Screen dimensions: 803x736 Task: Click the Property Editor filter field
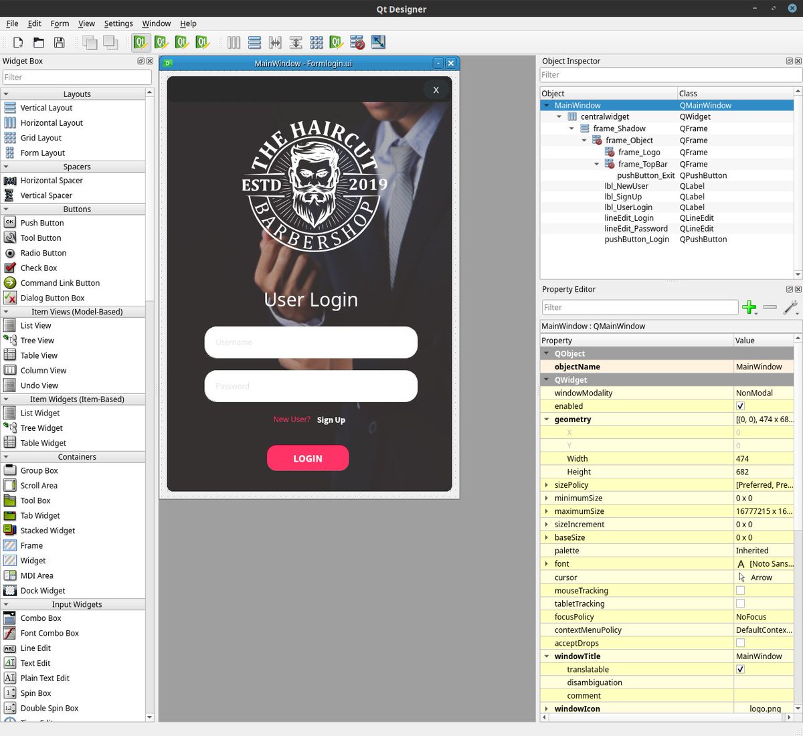tap(640, 308)
